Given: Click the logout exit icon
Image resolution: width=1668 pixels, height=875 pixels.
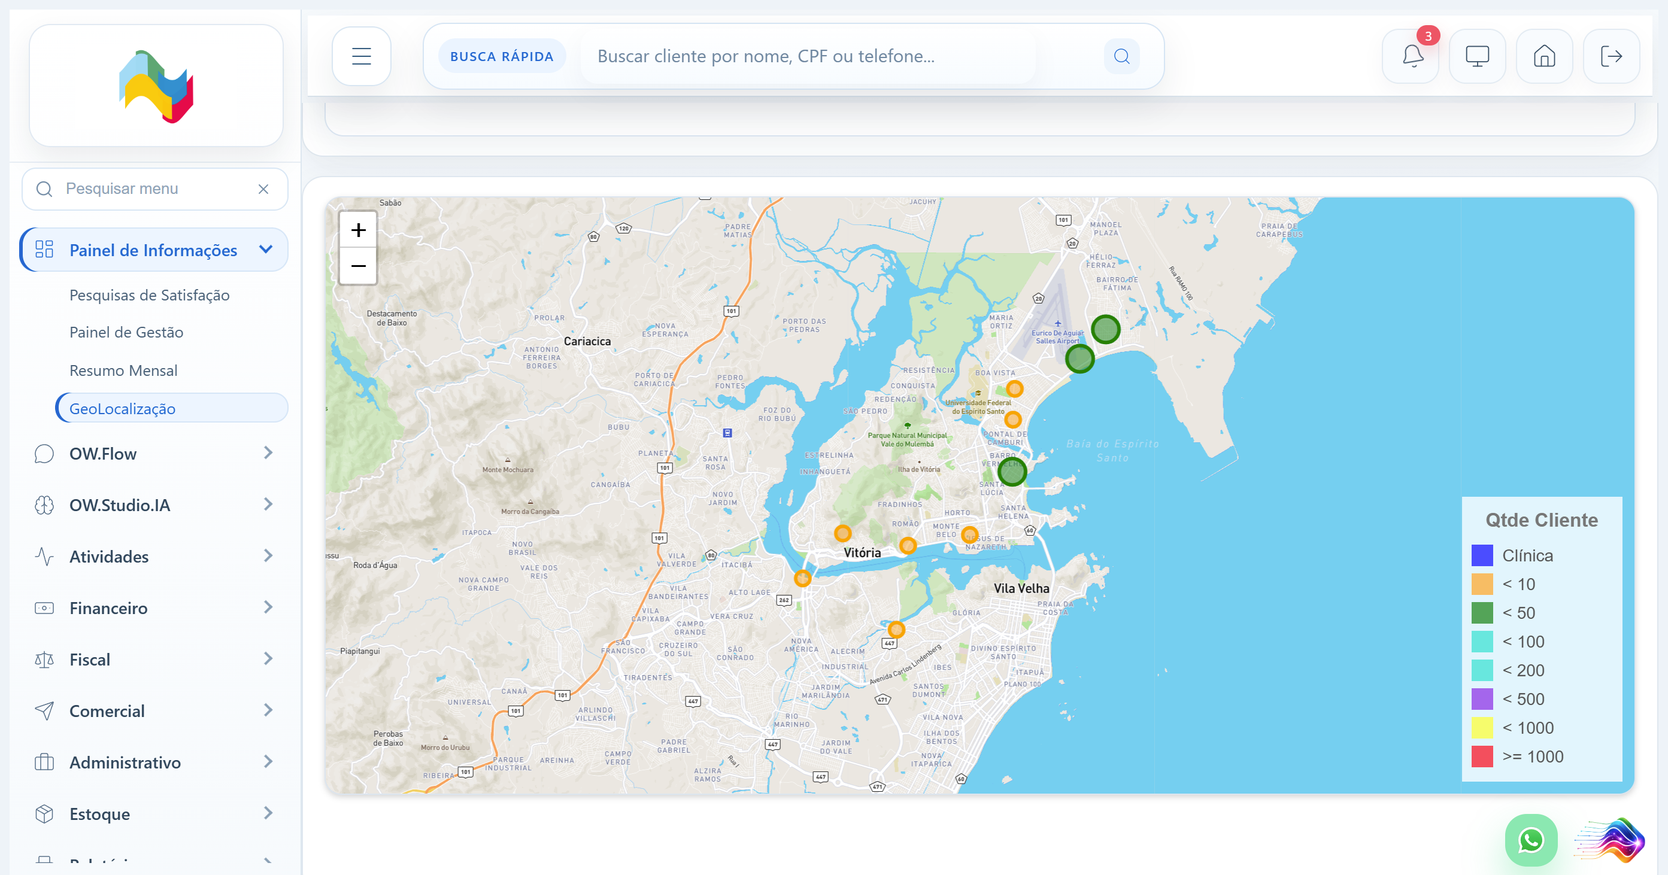Looking at the screenshot, I should click(1611, 56).
